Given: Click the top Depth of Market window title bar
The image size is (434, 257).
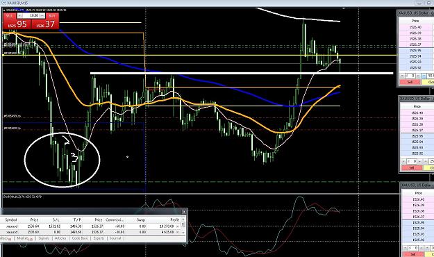Looking at the screenshot, I should (416, 13).
